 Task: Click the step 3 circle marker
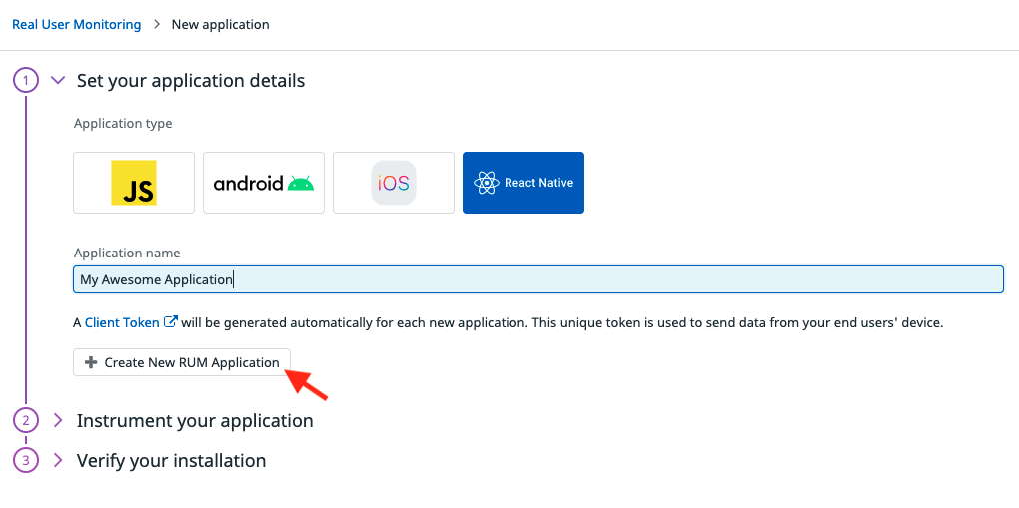point(26,460)
